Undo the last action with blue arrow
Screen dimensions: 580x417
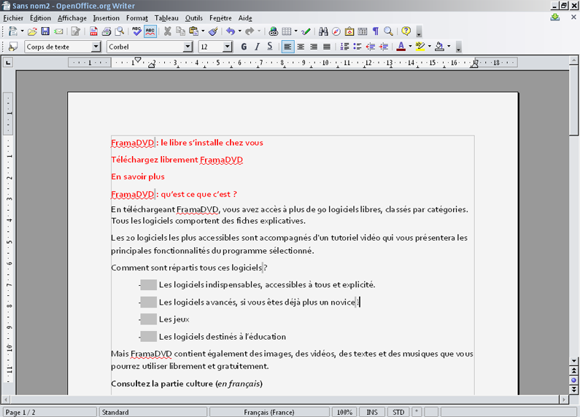coord(231,31)
